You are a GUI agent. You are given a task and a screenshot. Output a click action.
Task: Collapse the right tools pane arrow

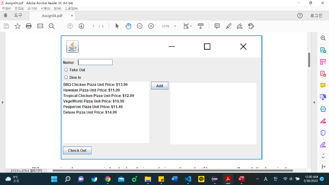pyautogui.click(x=314, y=102)
